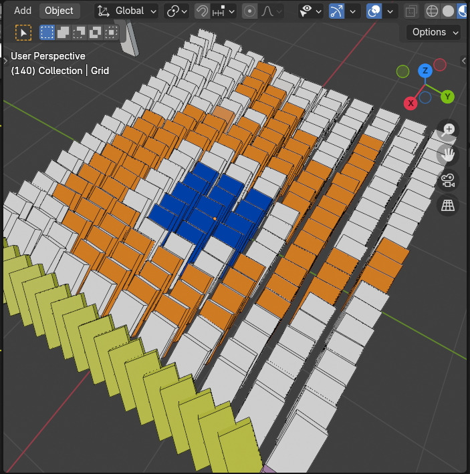Click the blue Z axis gizmo
The height and width of the screenshot is (474, 470).
[425, 71]
